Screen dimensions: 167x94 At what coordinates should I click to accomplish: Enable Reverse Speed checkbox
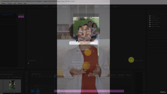73,57
